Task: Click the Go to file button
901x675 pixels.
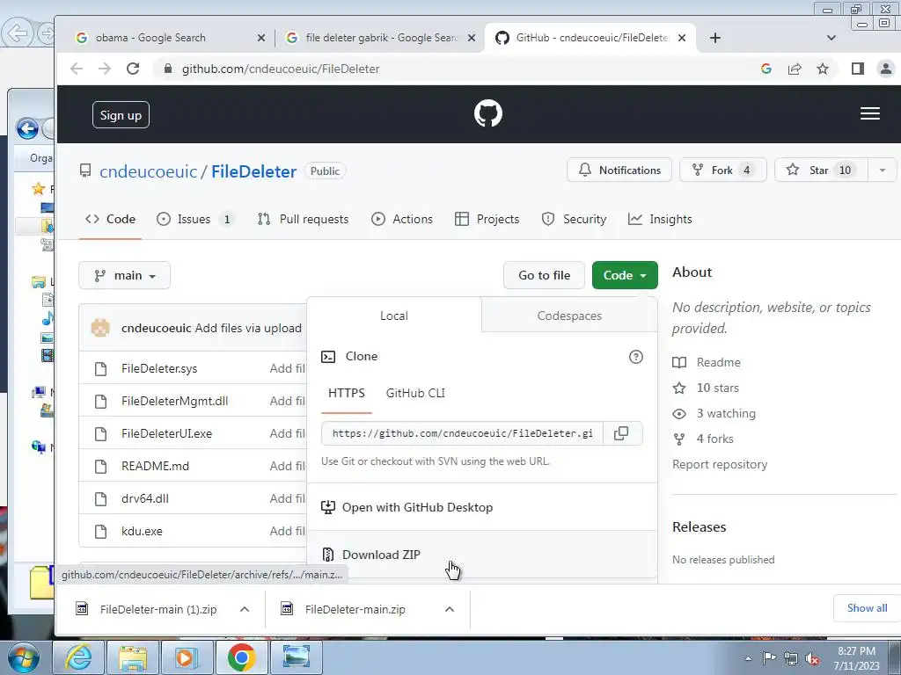Action: click(544, 275)
